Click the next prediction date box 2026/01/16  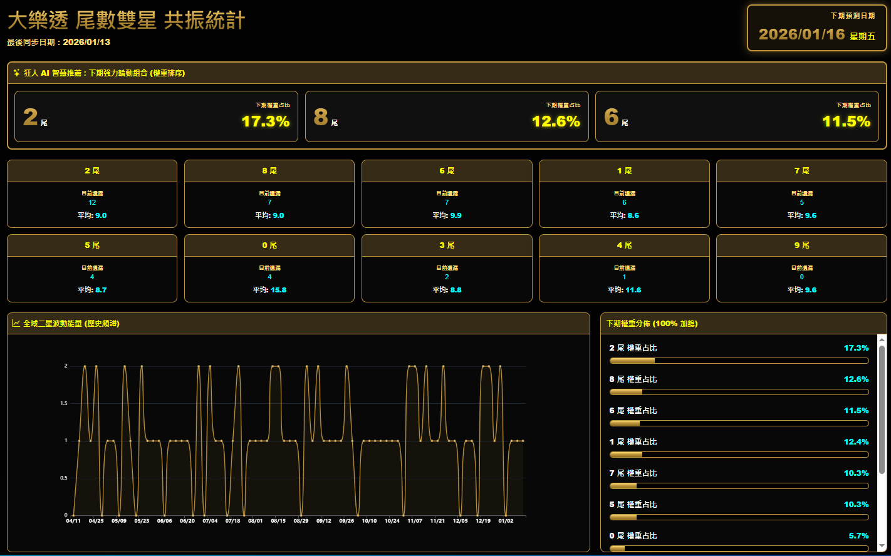tap(816, 28)
